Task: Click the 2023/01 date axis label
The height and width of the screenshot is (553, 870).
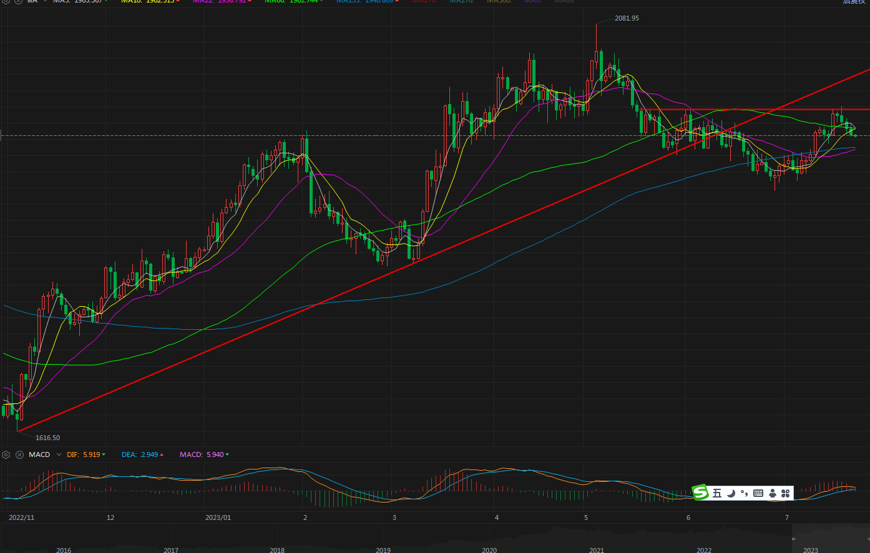Action: 218,517
